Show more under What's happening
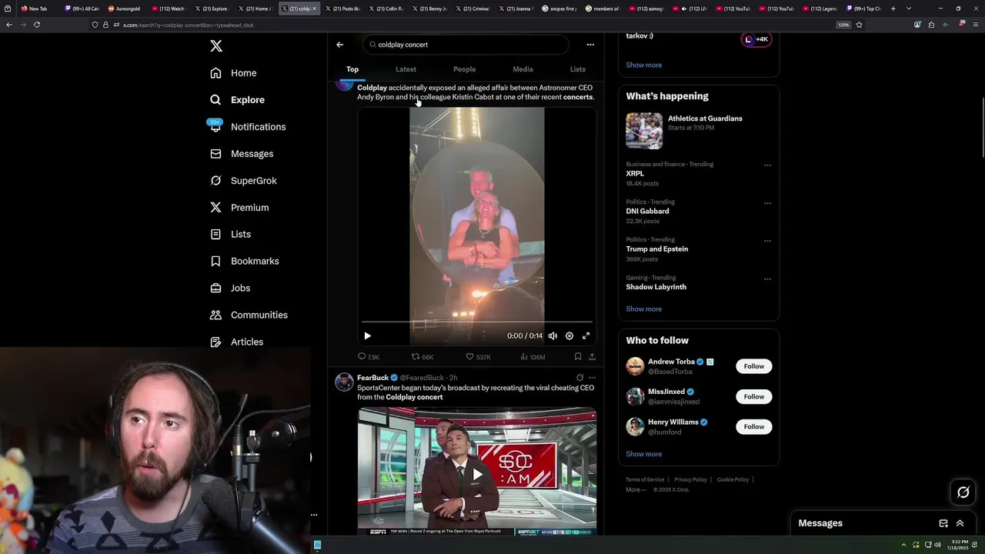 pyautogui.click(x=643, y=309)
